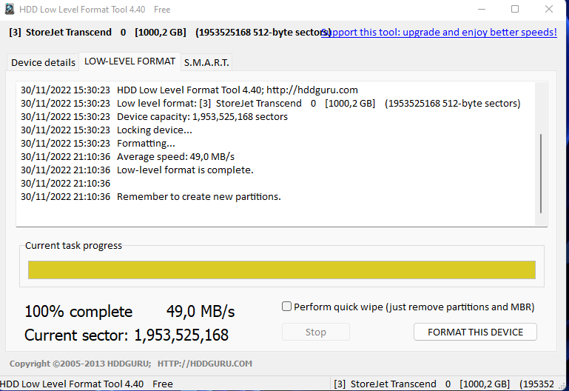This screenshot has width=569, height=391.
Task: Click the Stop button
Action: point(315,332)
